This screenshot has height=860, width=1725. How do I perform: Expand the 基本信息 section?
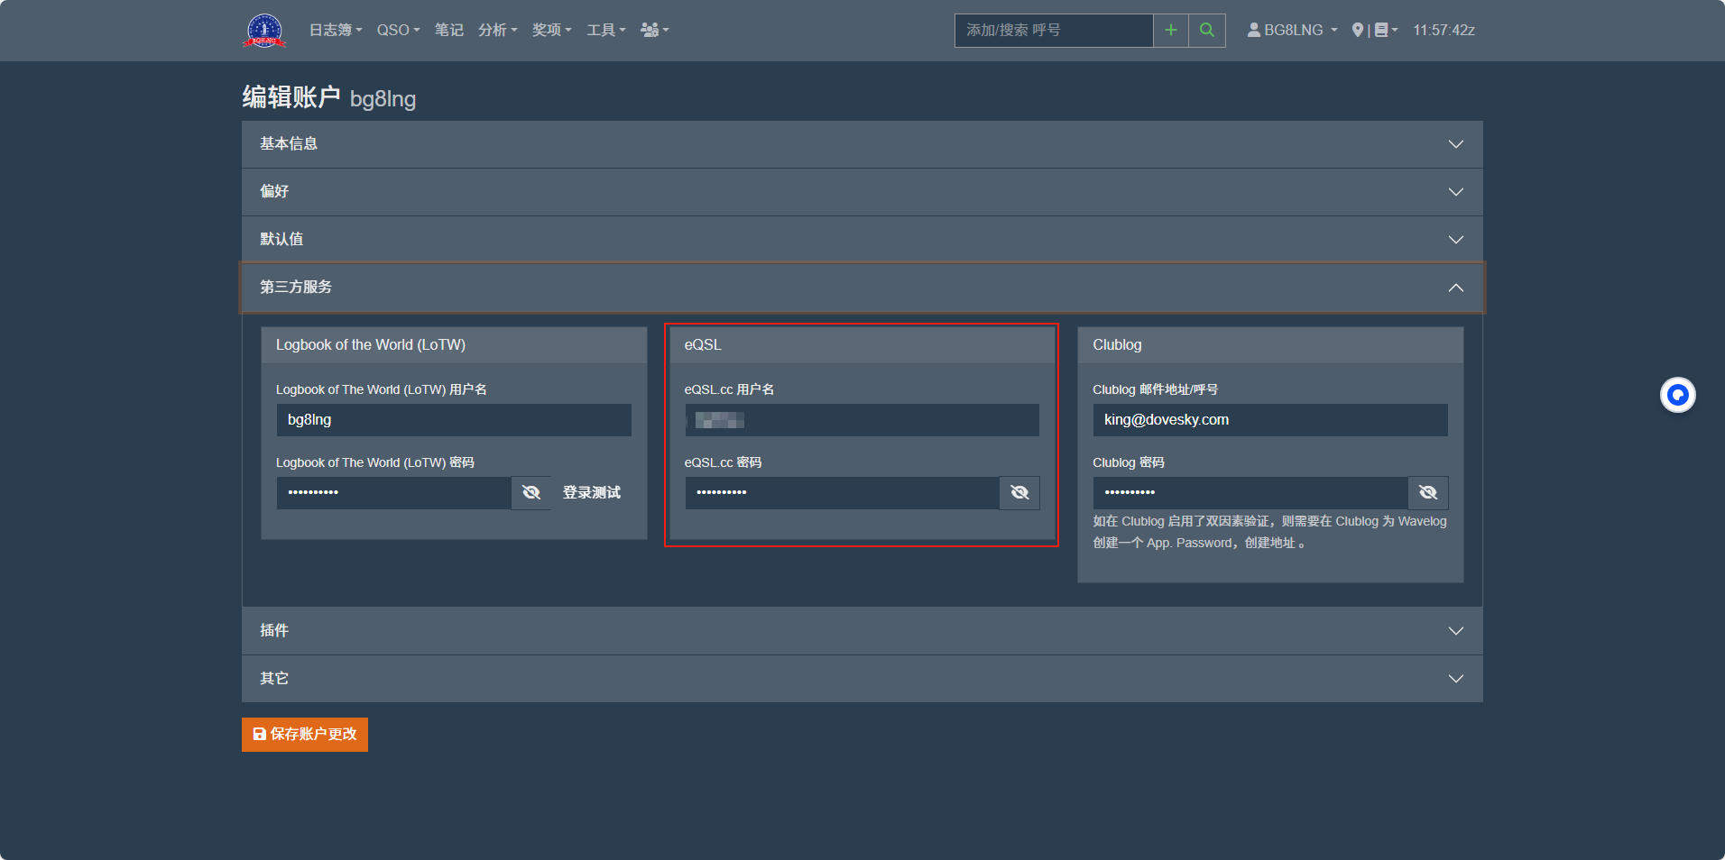(x=862, y=144)
